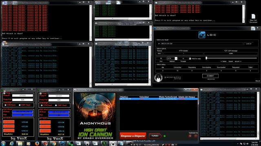Image resolution: width=261 pixels, height=146 pixels.
Task: Remove a target with the minus icon
Action: point(196,136)
